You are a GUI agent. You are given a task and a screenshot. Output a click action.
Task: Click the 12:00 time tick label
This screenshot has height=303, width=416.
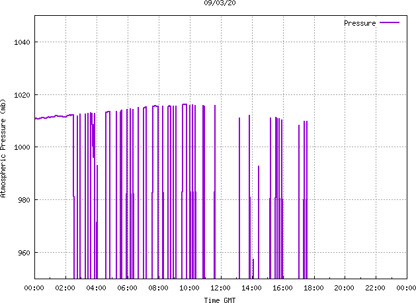(x=220, y=288)
